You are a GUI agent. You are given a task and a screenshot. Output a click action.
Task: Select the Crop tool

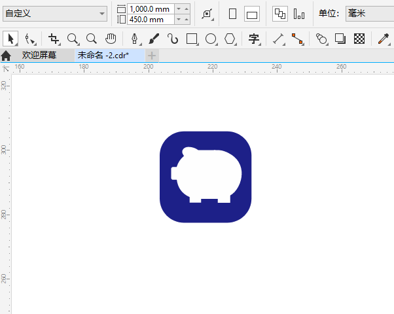click(54, 39)
